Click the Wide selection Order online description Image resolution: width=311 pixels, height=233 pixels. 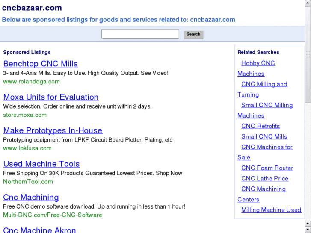click(x=77, y=106)
